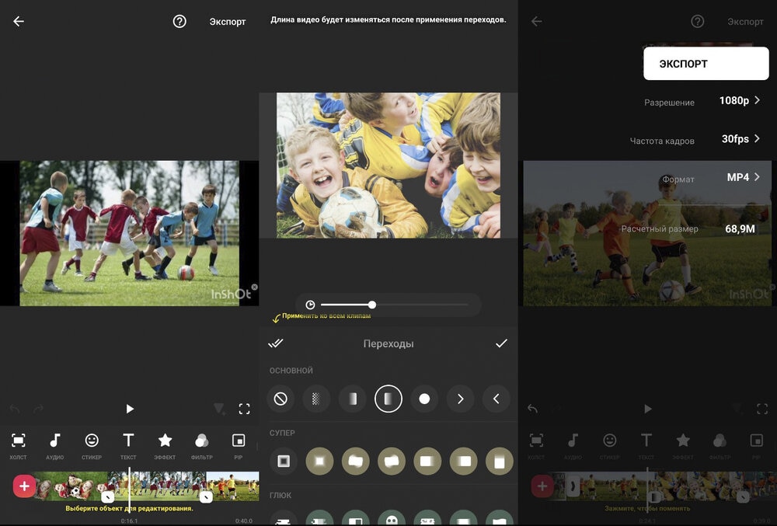777x526 pixels.
Task: Click the help question mark icon
Action: click(179, 22)
